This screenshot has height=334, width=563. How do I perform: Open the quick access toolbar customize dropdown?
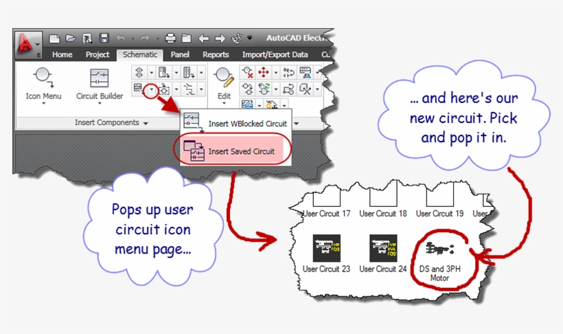pos(249,38)
